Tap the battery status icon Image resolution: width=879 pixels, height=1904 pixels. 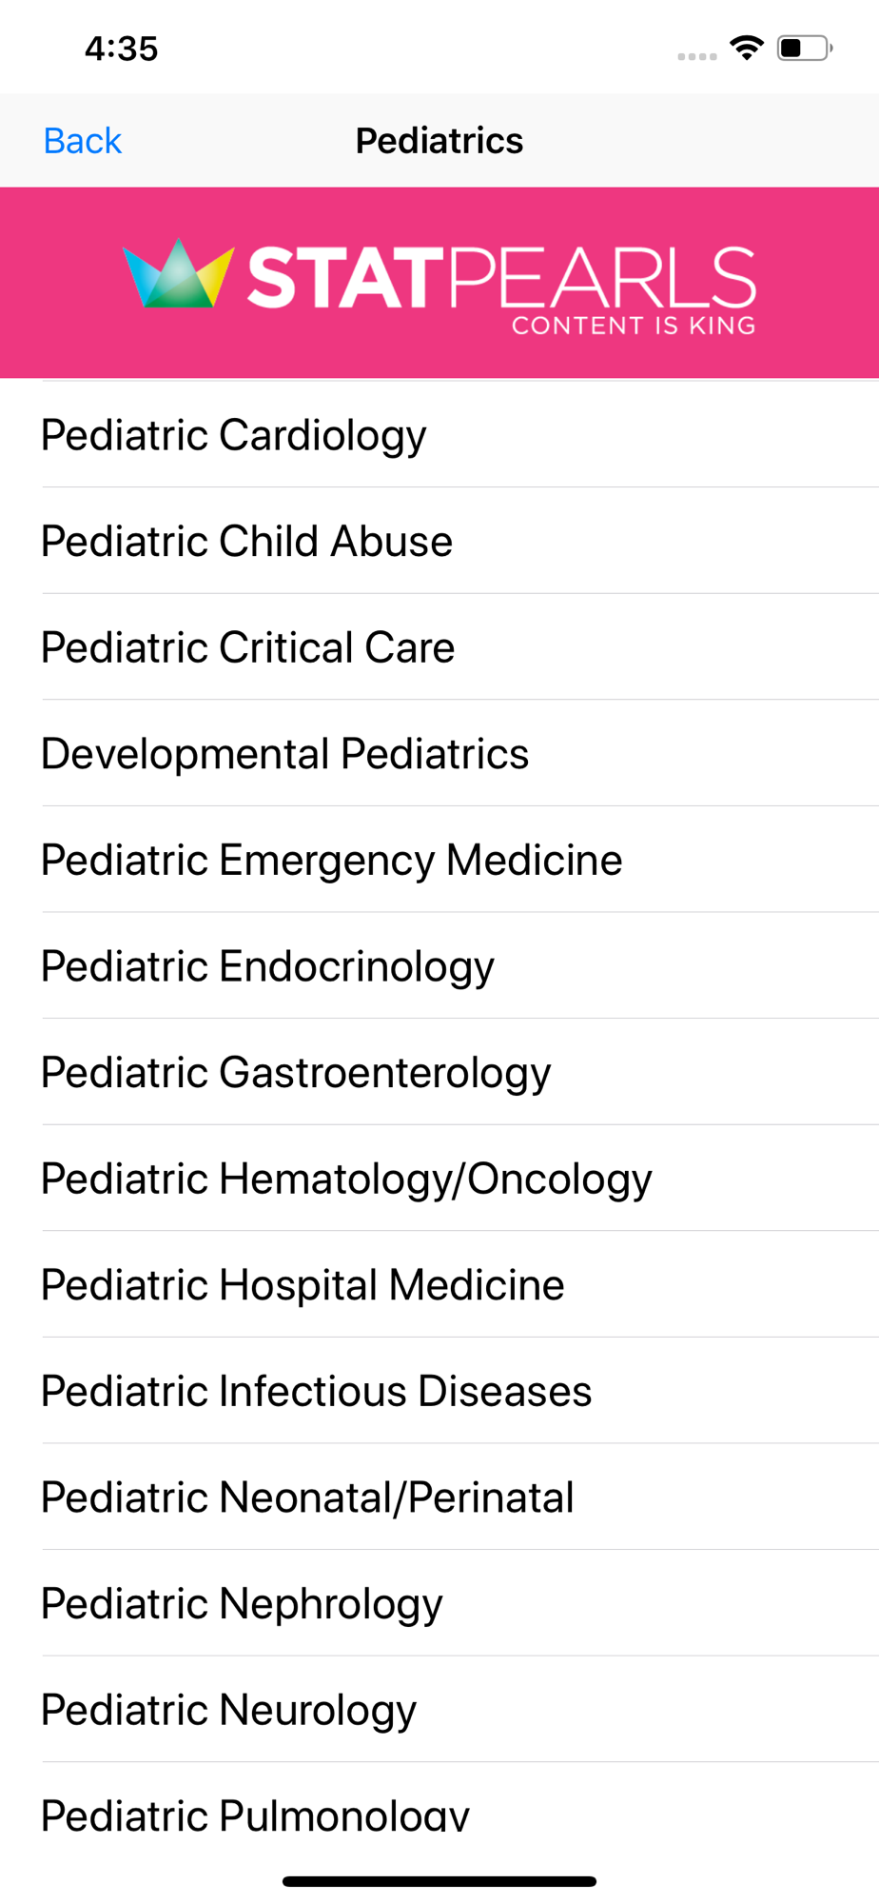point(805,48)
